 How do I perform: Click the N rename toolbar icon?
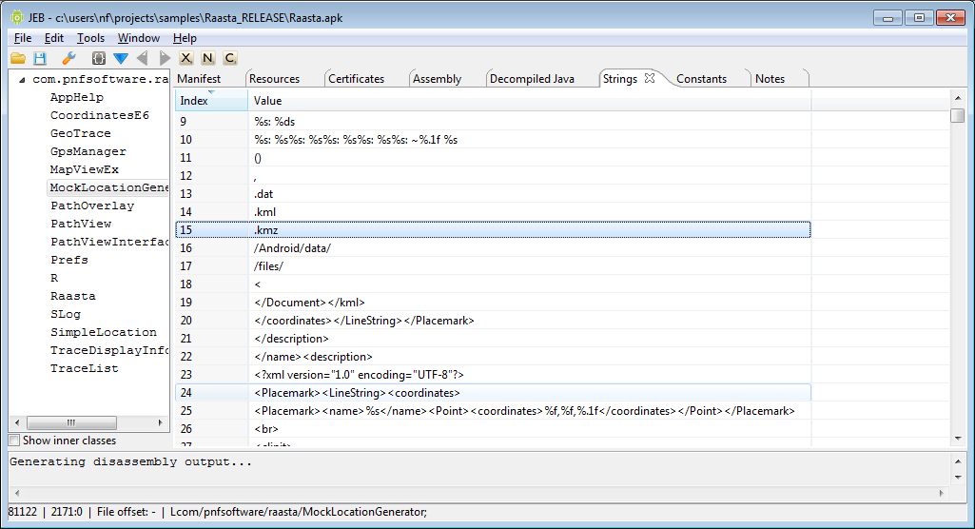[x=208, y=59]
